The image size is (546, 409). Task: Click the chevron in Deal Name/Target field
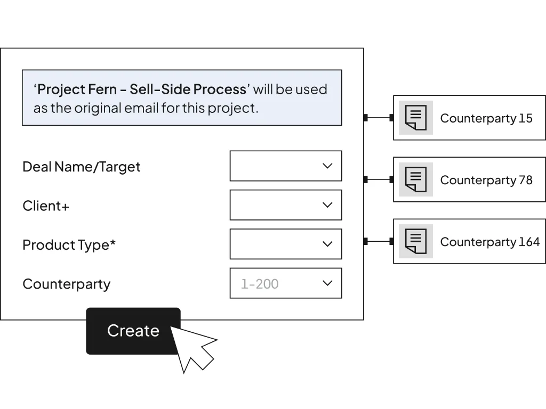point(327,166)
